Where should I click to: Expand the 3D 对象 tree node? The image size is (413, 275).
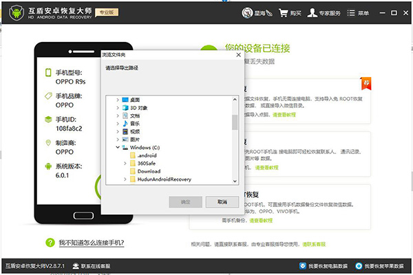tap(118, 108)
